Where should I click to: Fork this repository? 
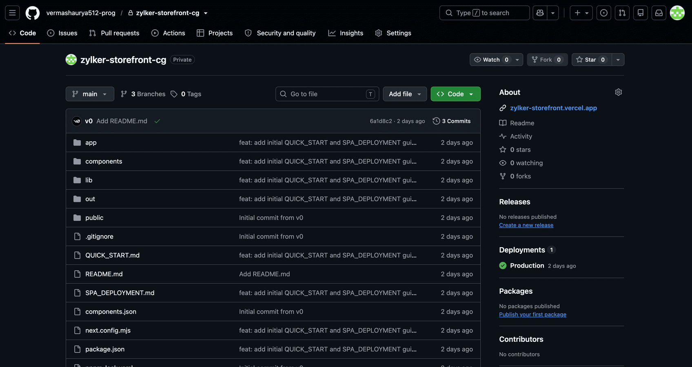click(x=547, y=60)
